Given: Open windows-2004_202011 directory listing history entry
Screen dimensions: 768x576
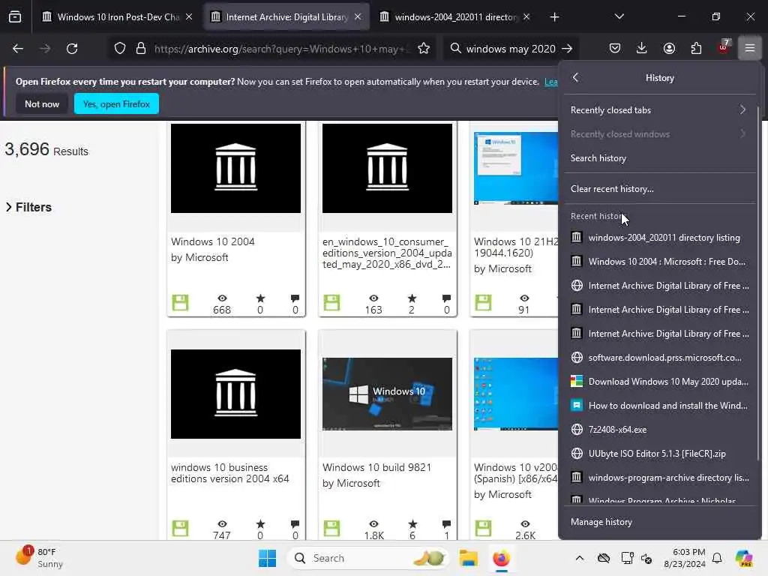Looking at the screenshot, I should (x=658, y=238).
